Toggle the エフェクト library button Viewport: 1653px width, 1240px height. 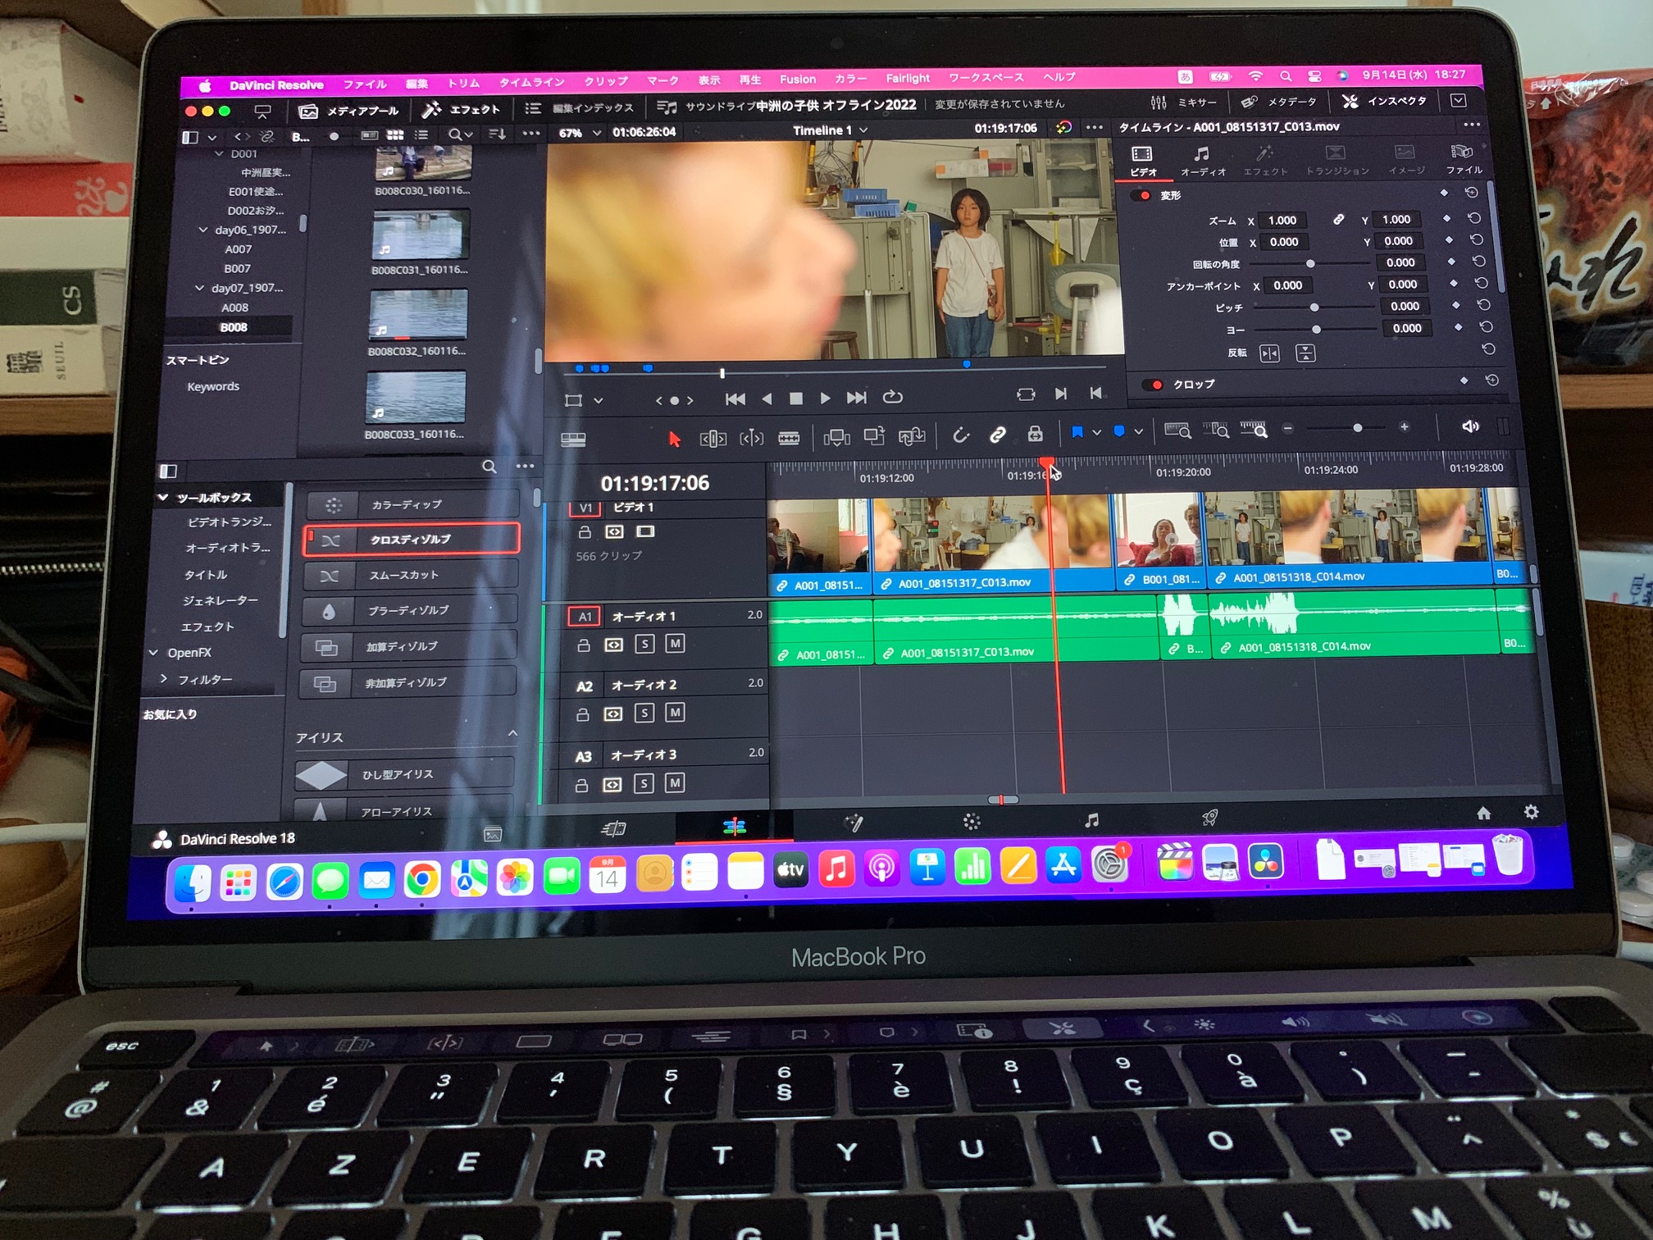click(x=461, y=109)
